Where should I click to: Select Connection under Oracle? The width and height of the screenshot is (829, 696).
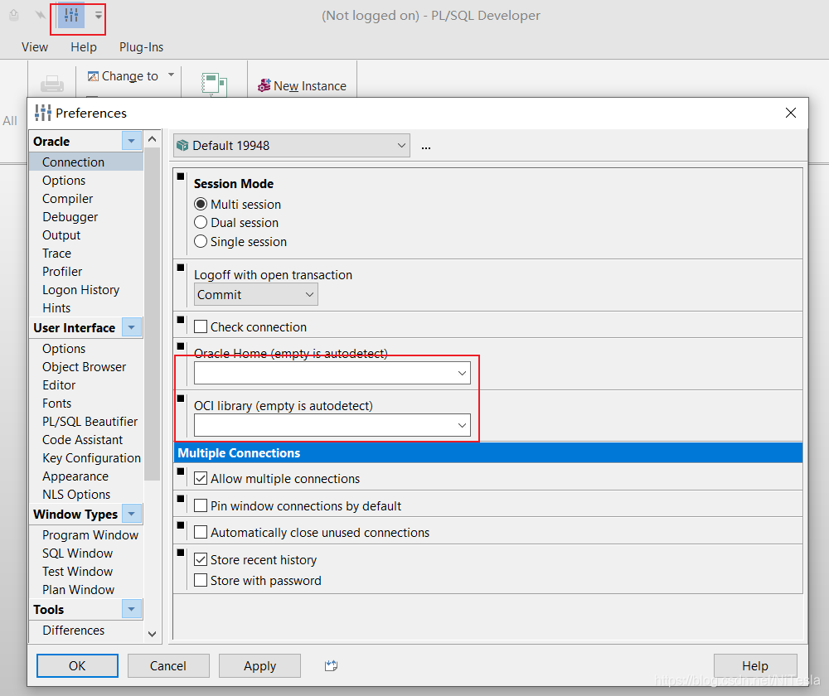[x=86, y=162]
